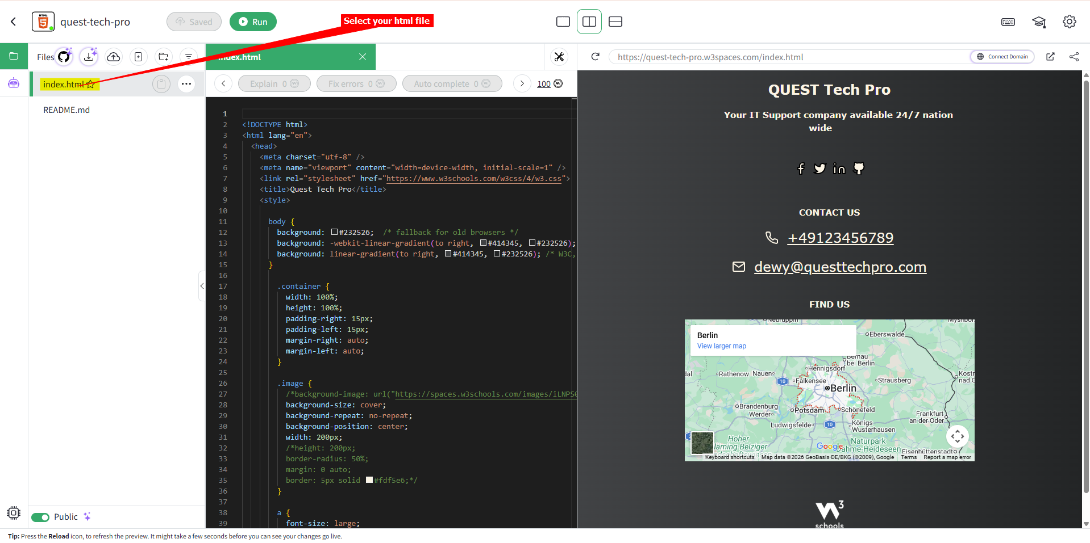Close the index.html editor tab

[363, 57]
